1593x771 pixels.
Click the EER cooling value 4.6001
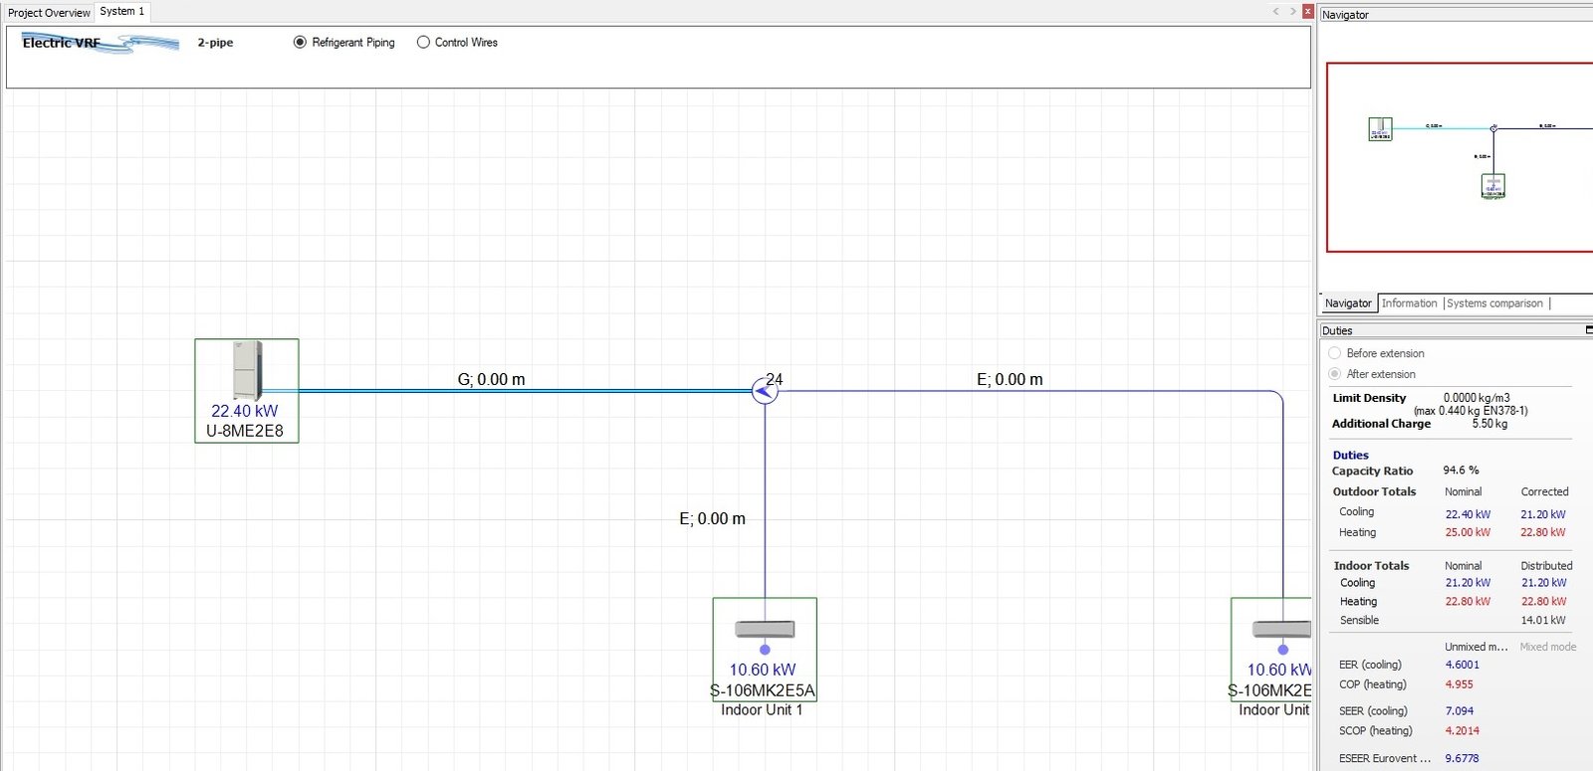[1463, 665]
